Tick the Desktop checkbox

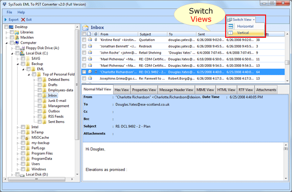coord(6,27)
